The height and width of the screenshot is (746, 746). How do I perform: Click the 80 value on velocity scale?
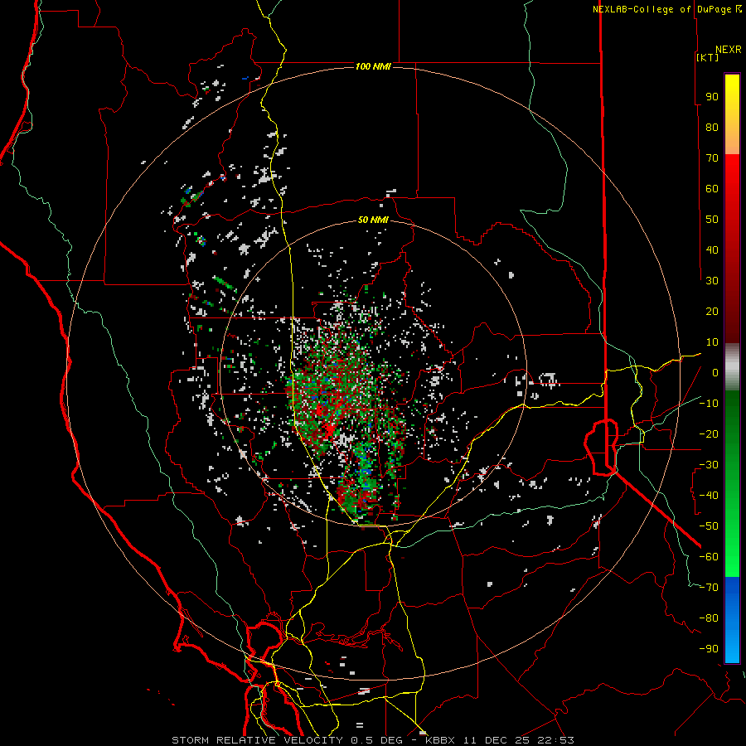pyautogui.click(x=712, y=127)
